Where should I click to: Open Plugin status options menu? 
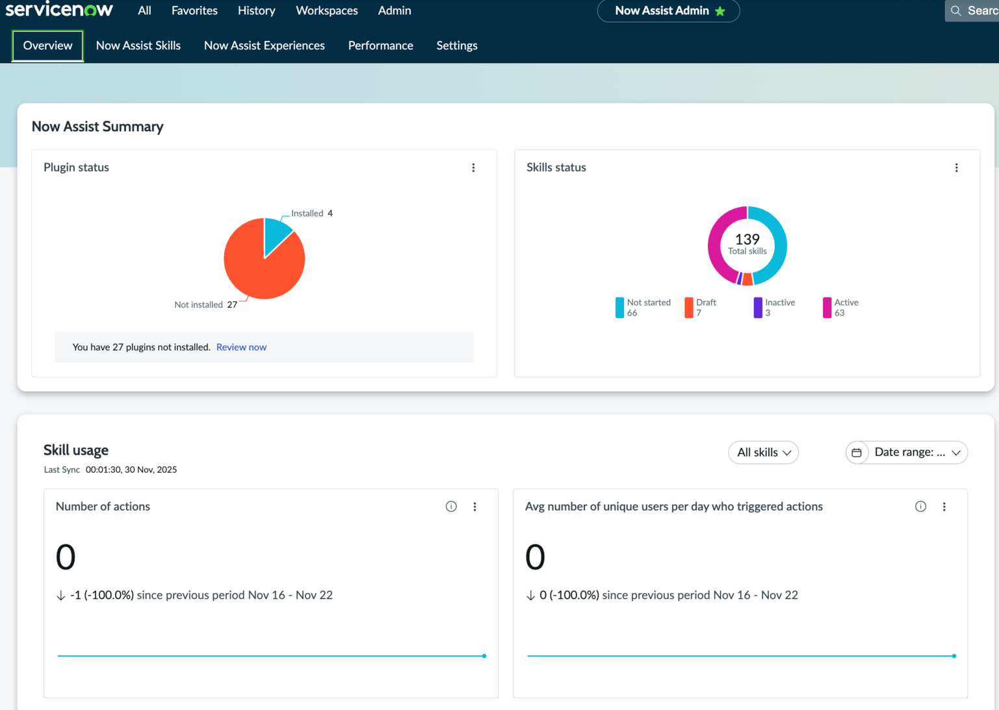[x=473, y=168]
